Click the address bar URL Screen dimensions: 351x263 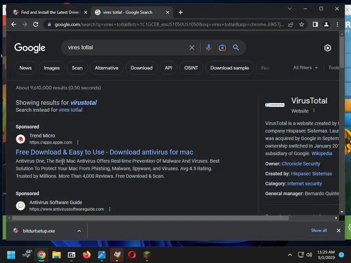pos(169,24)
